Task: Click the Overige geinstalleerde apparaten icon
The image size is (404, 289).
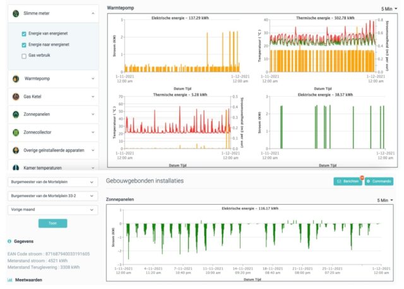Action: 16,150
